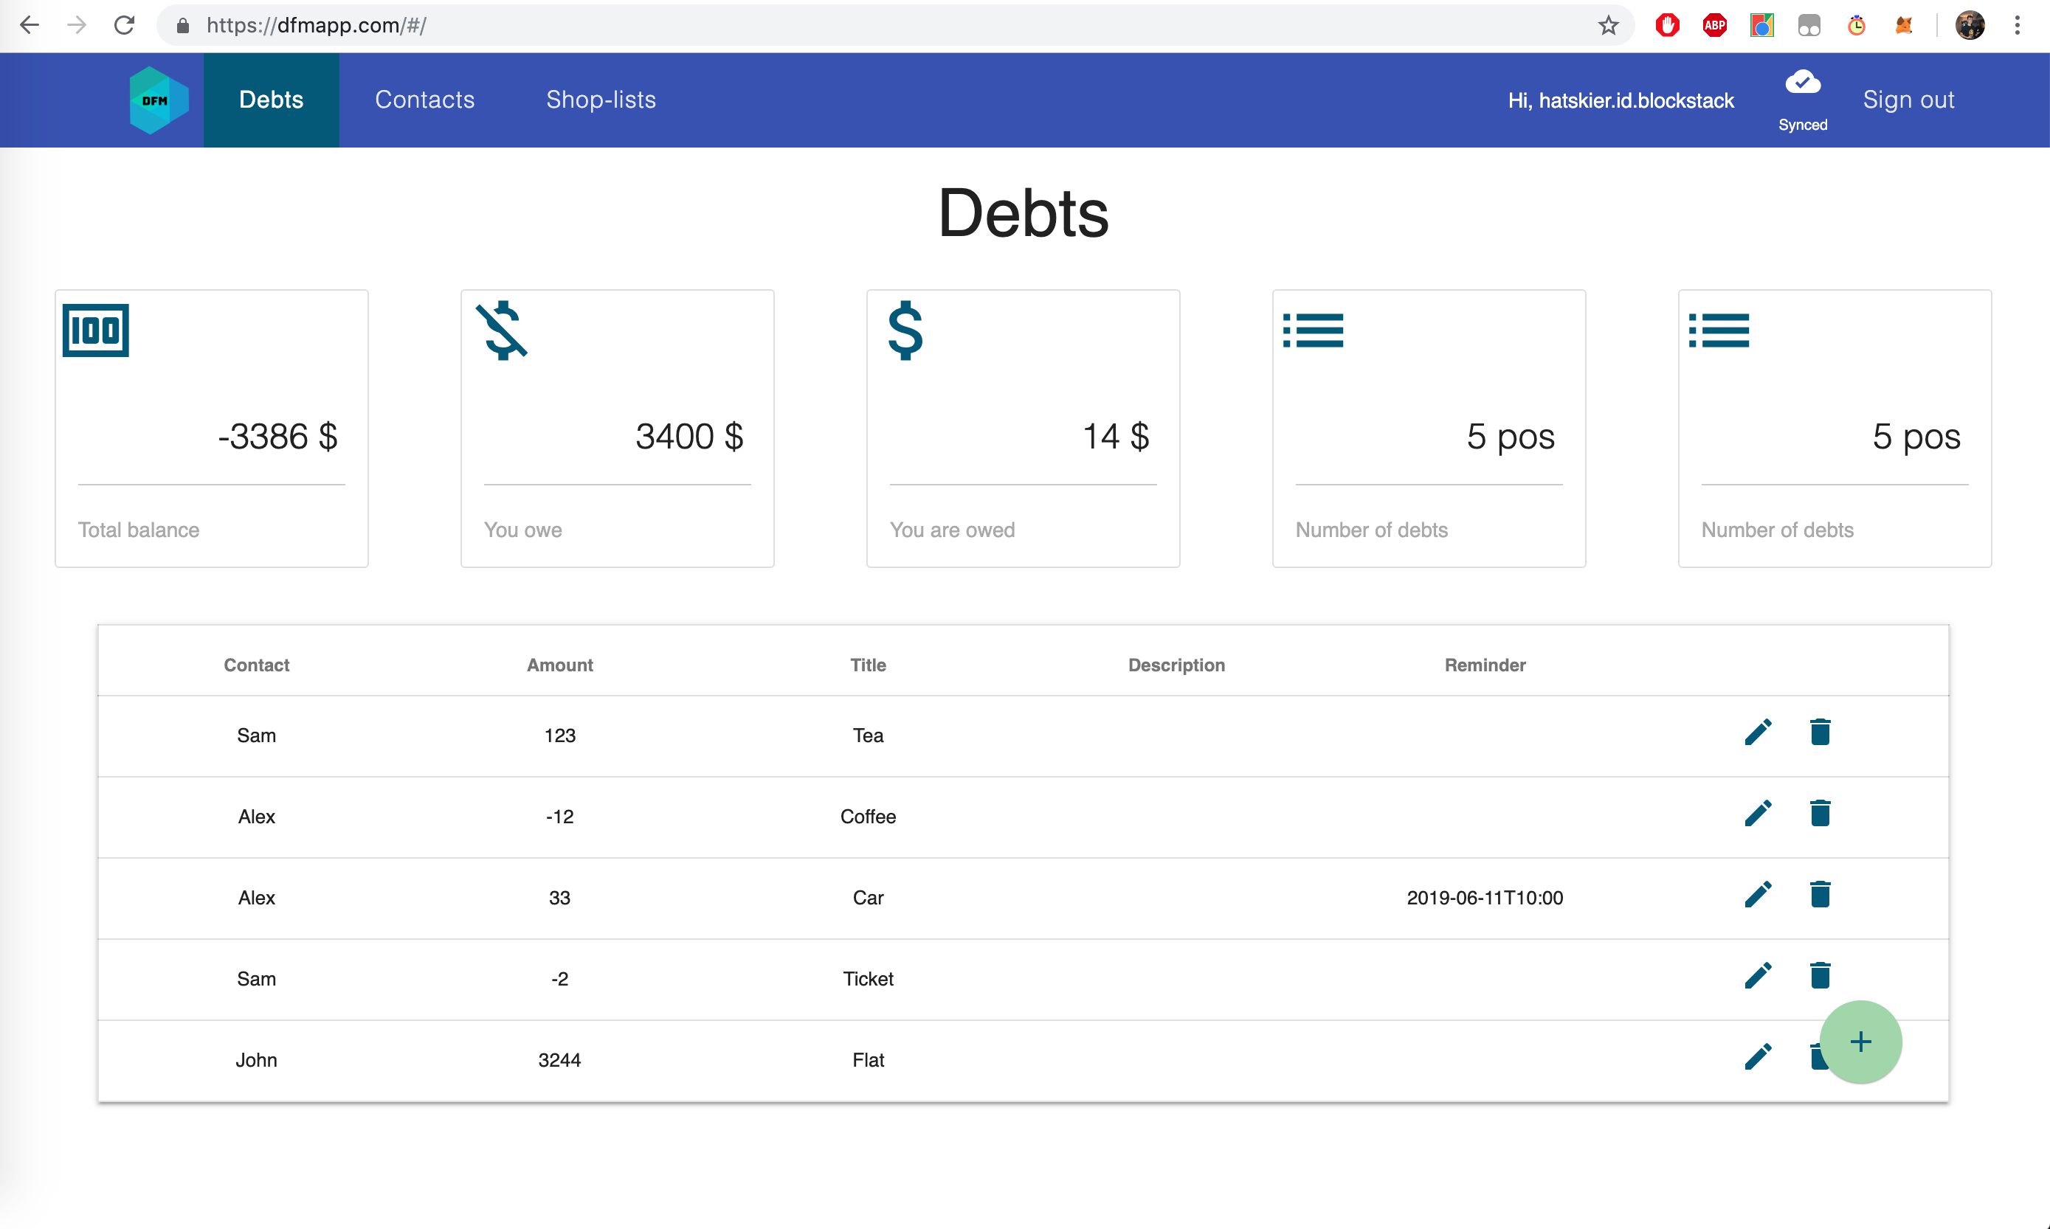Open the Total balance card
This screenshot has height=1229, width=2050.
point(211,428)
